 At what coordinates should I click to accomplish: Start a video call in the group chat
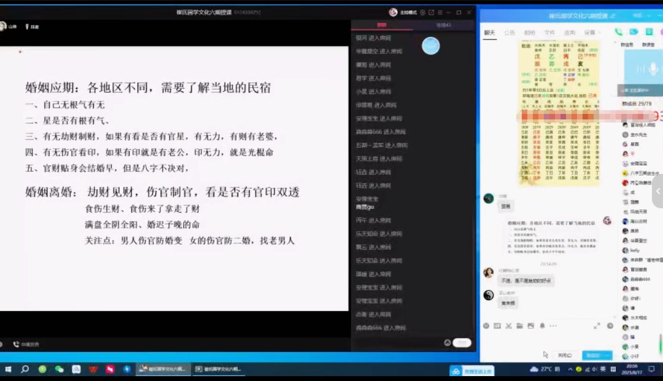(633, 32)
